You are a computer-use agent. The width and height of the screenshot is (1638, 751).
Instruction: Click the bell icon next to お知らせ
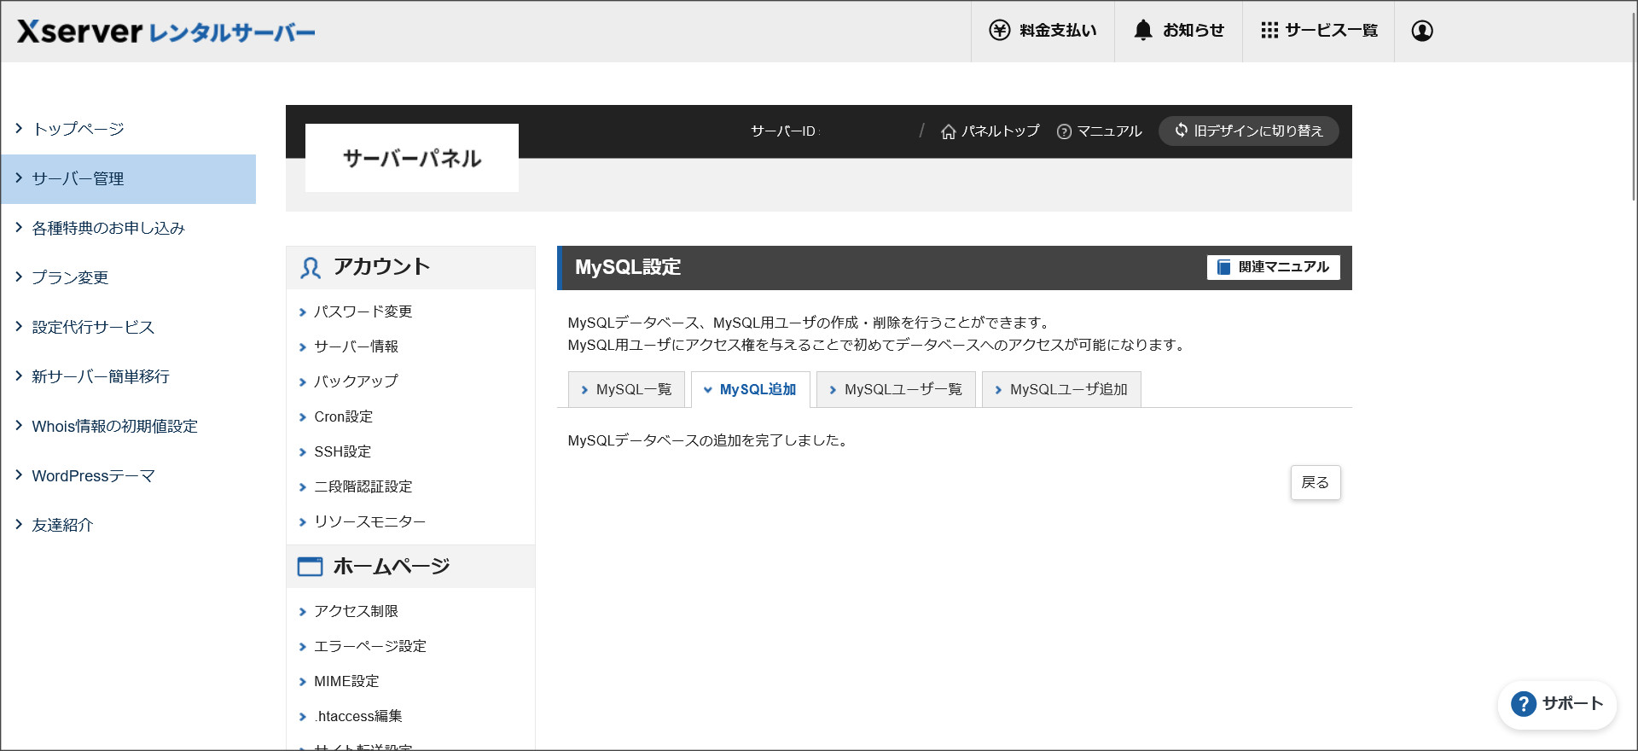pyautogui.click(x=1143, y=31)
